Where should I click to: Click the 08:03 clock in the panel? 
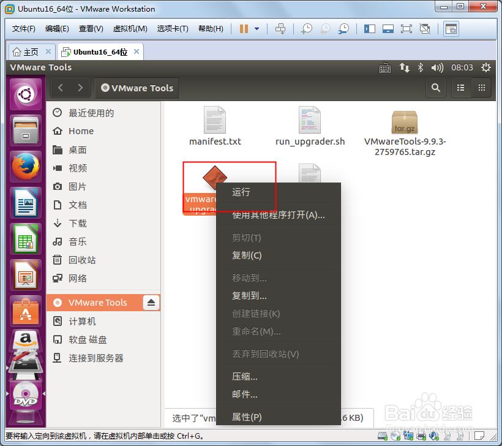point(462,67)
